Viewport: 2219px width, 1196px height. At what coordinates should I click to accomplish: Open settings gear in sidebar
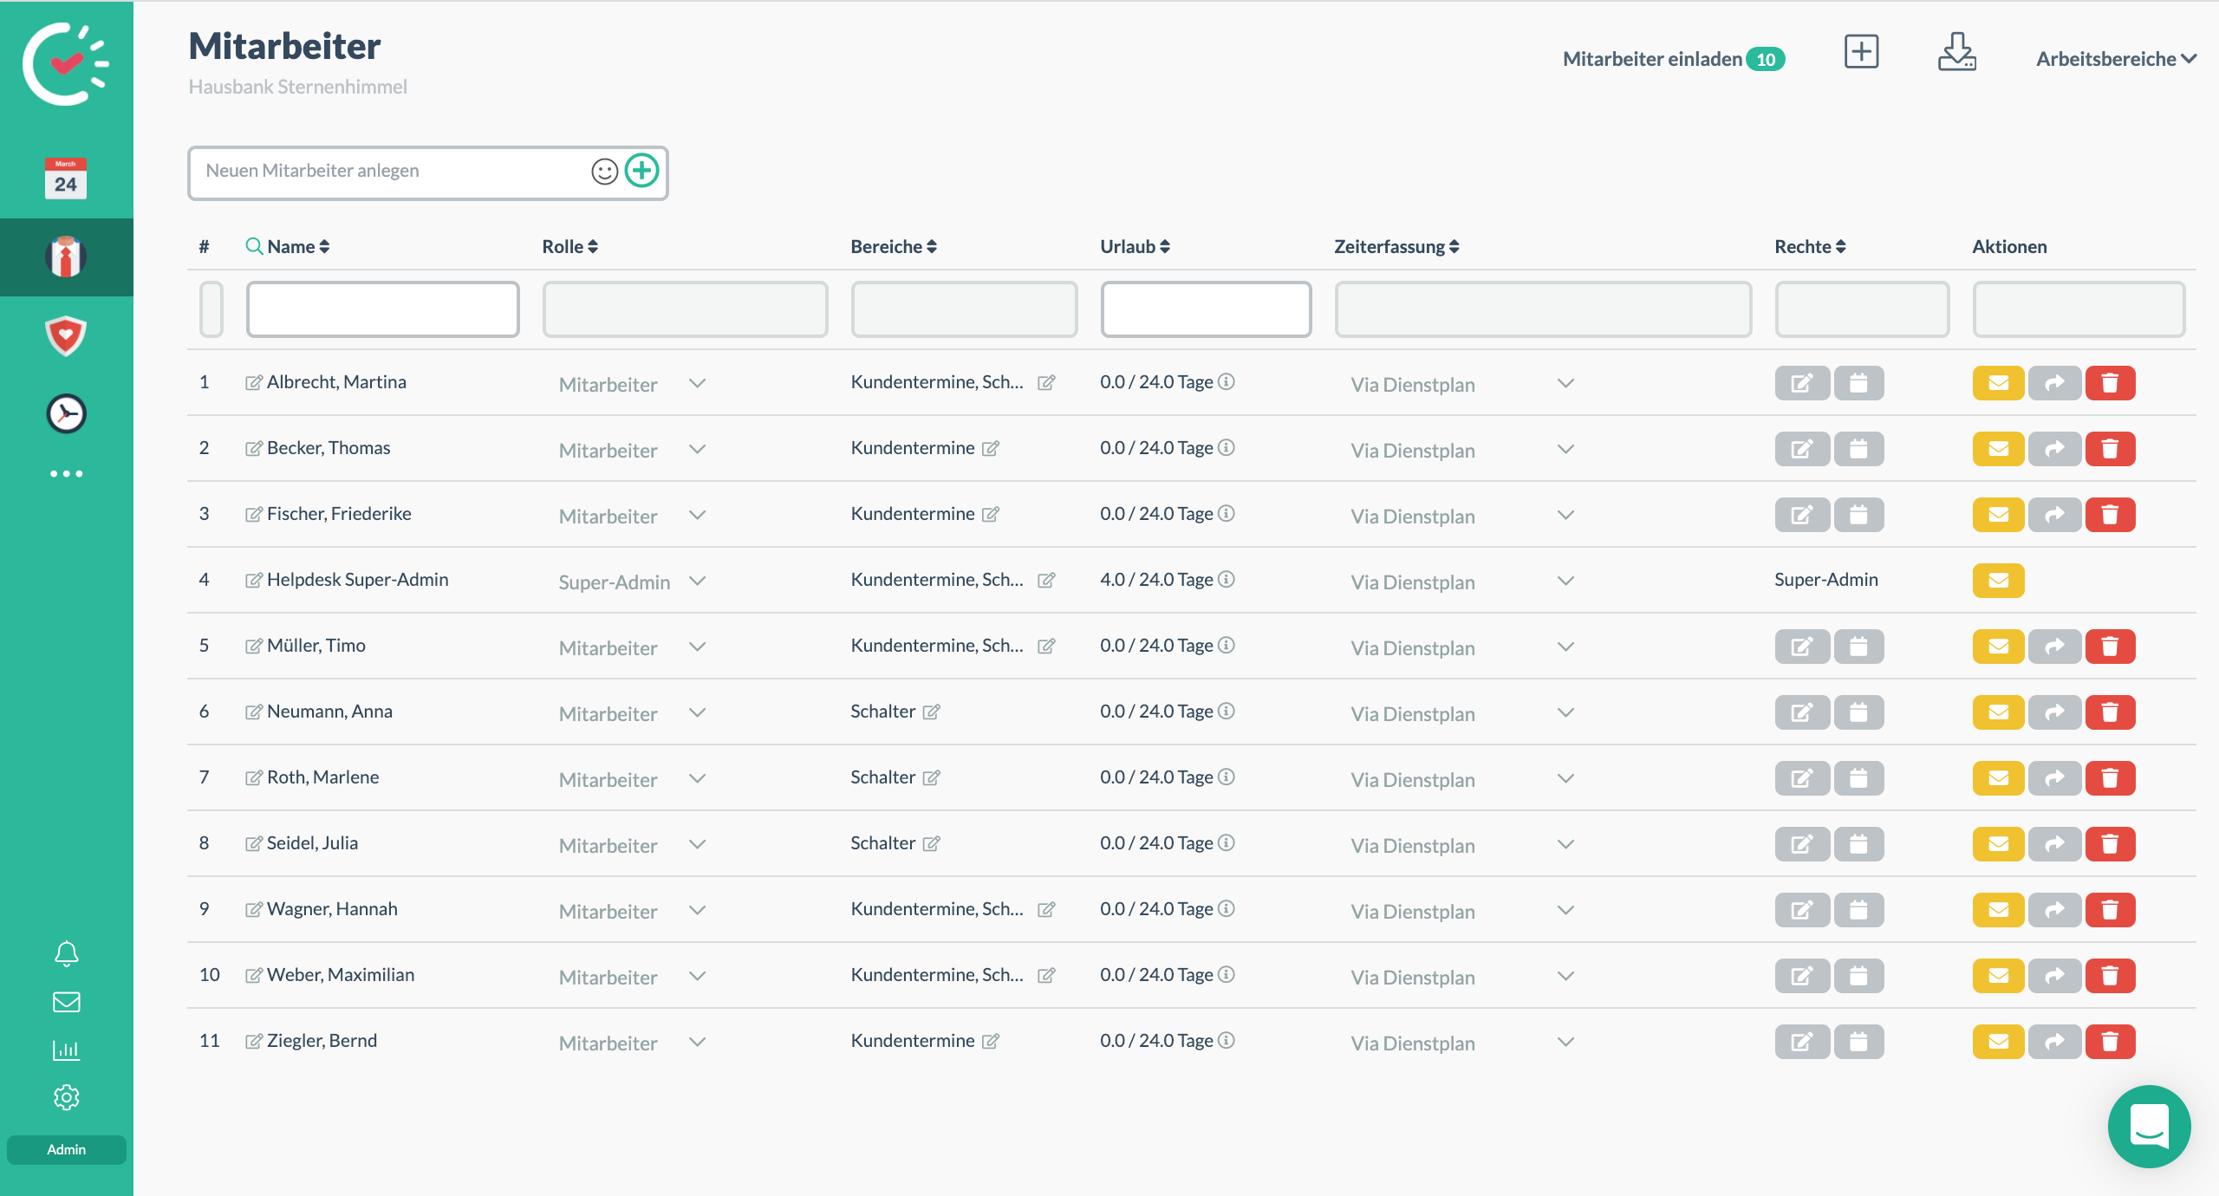(66, 1097)
